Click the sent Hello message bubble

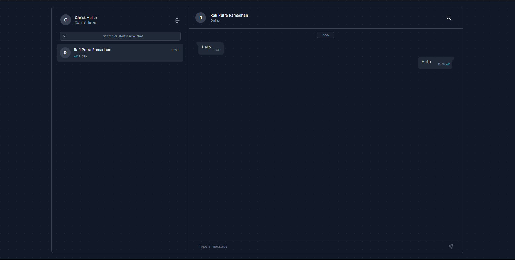pyautogui.click(x=436, y=63)
